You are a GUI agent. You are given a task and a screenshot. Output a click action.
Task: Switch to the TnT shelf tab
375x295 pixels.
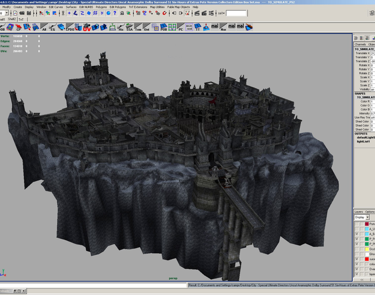click(21, 20)
